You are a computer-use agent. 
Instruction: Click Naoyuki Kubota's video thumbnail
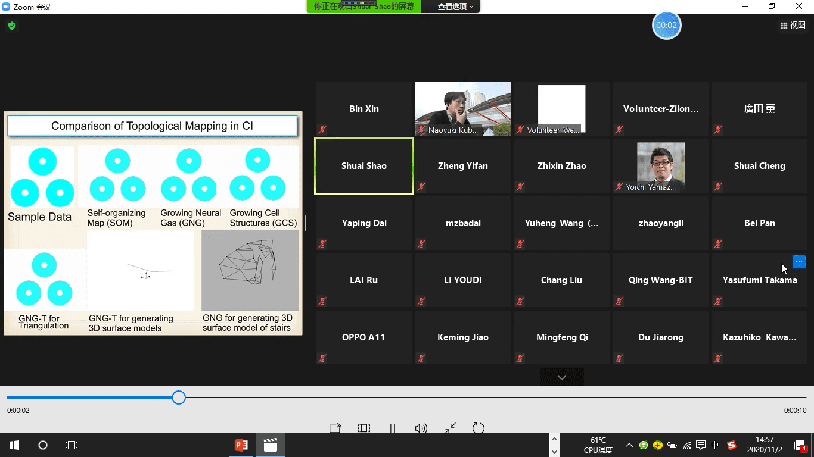coord(462,108)
